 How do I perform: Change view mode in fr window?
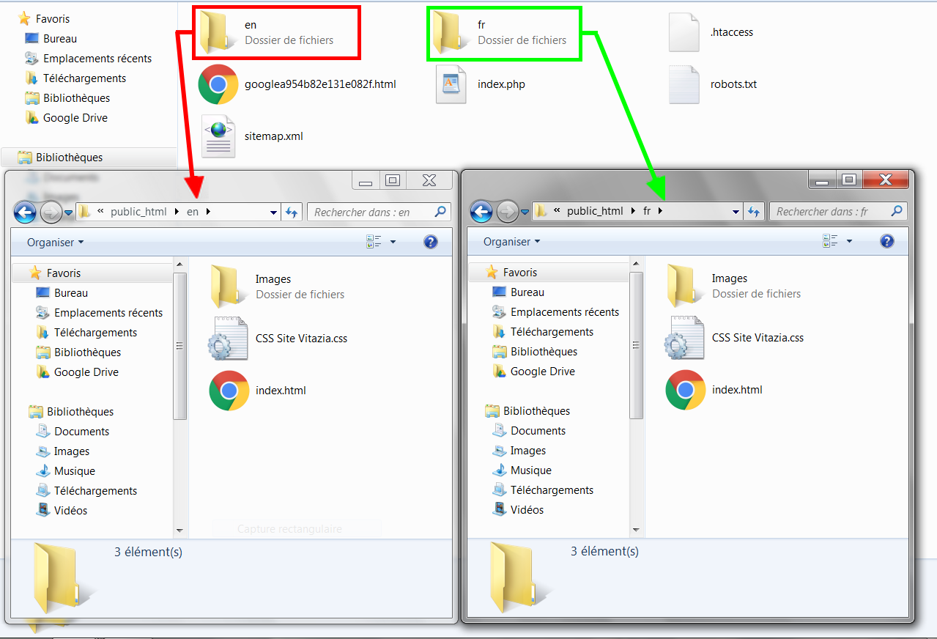point(830,241)
